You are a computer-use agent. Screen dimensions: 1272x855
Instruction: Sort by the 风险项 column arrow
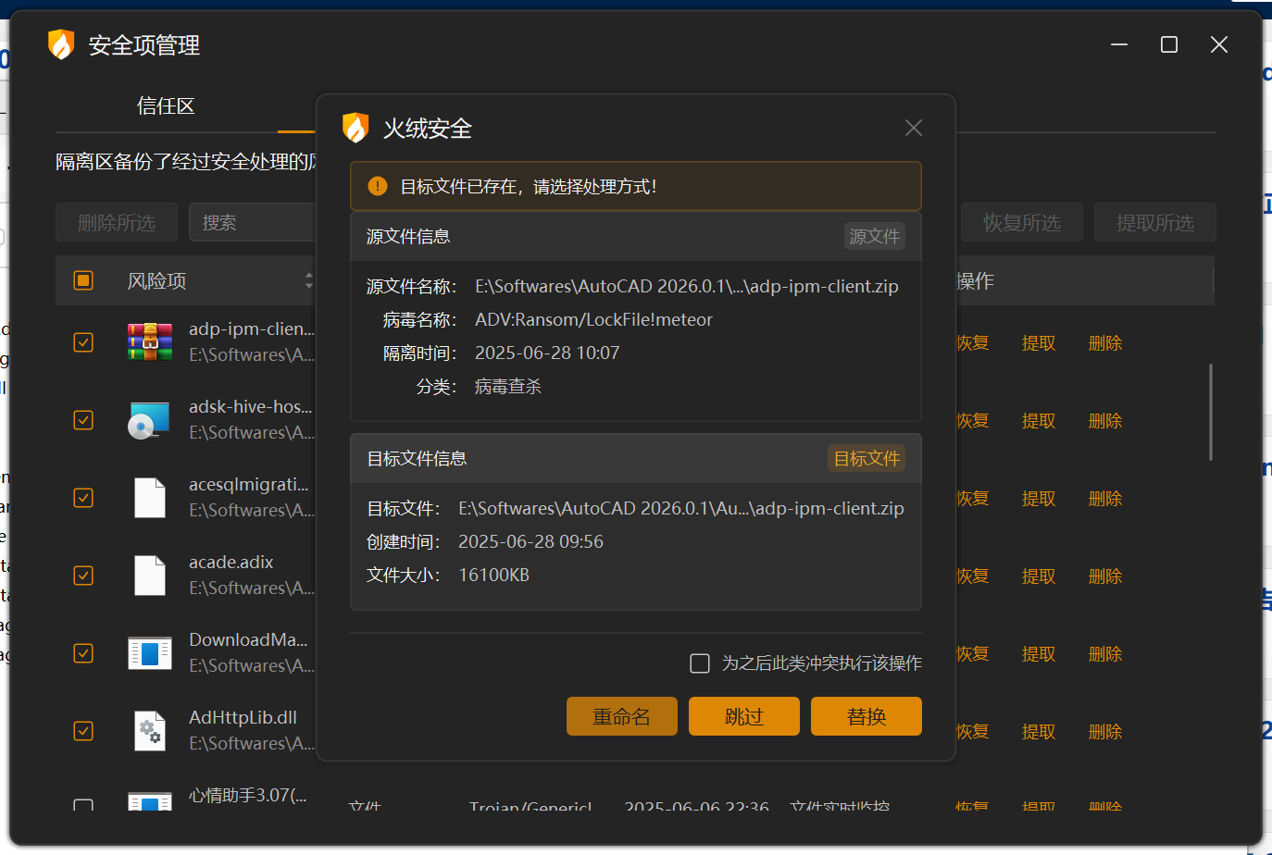[308, 280]
